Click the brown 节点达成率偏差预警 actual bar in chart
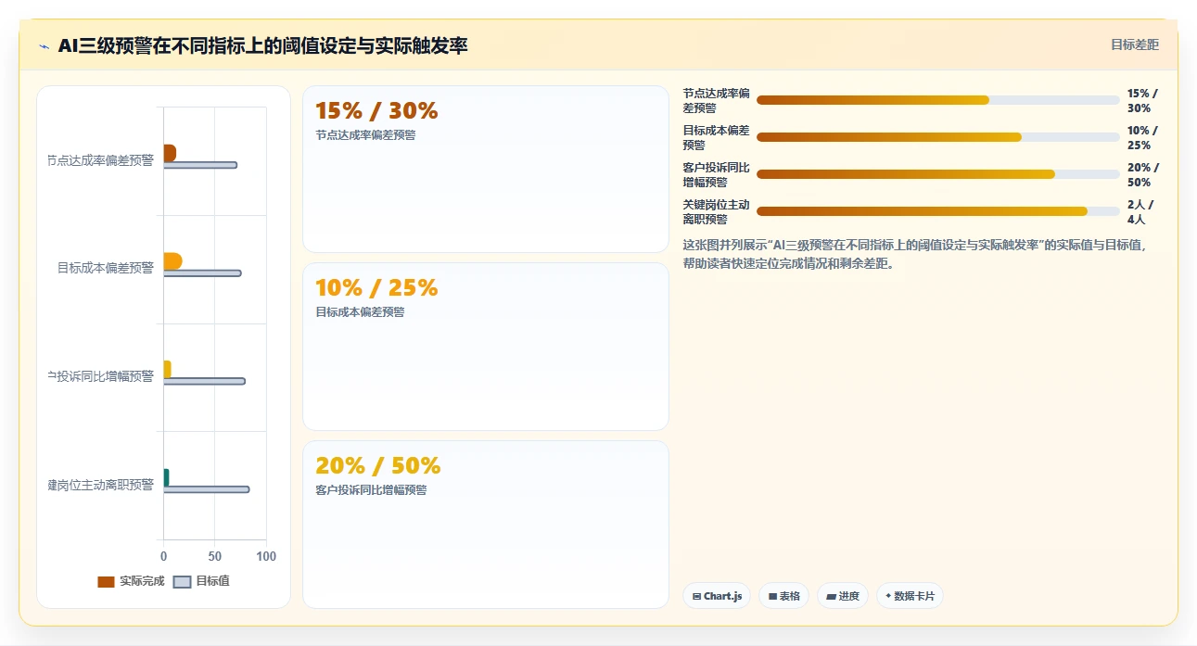The width and height of the screenshot is (1197, 646). pyautogui.click(x=170, y=153)
